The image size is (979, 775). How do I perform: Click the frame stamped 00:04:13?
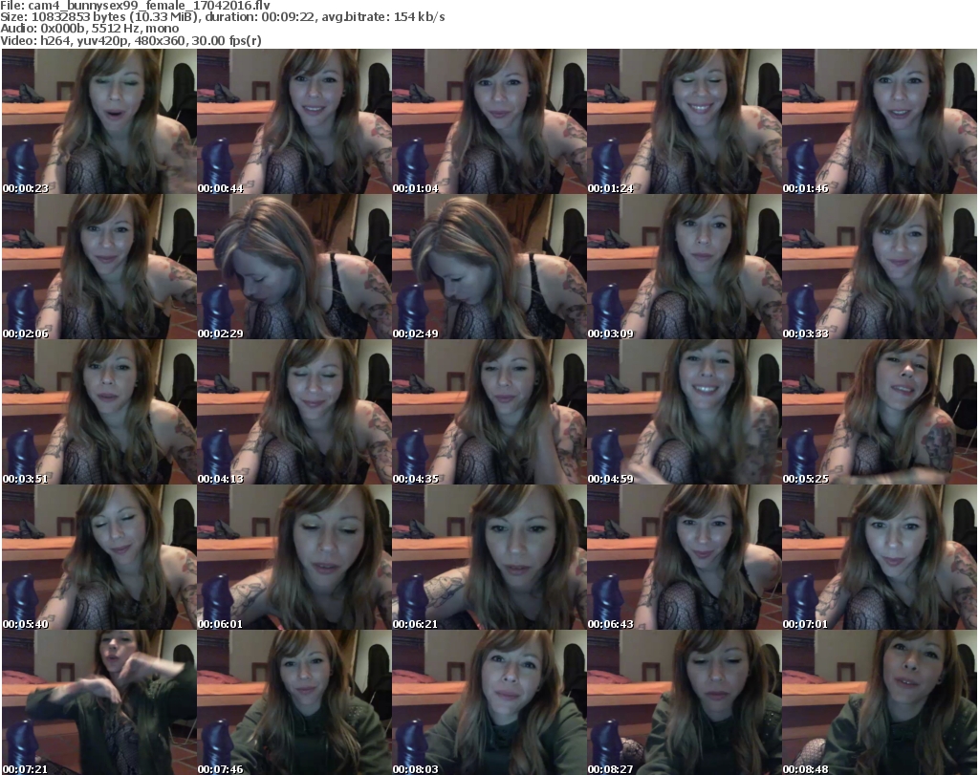pos(294,412)
